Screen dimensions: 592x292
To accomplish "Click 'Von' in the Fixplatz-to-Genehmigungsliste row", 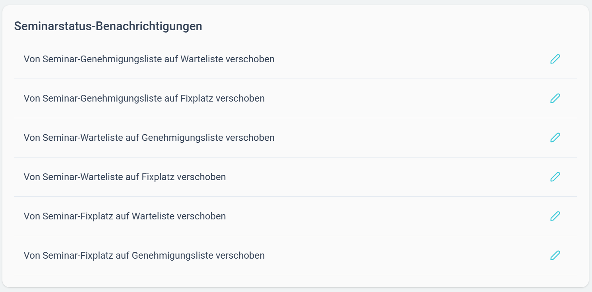I will tap(32, 255).
